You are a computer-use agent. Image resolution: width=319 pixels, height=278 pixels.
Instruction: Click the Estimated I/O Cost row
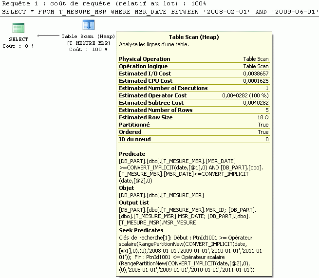coord(193,74)
